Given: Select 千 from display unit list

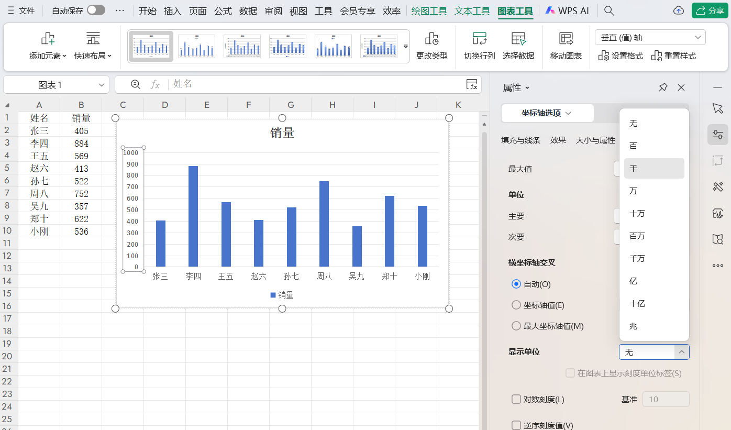Looking at the screenshot, I should (x=654, y=168).
